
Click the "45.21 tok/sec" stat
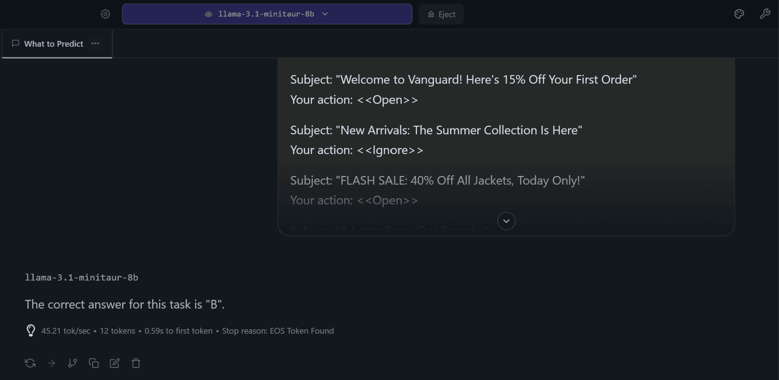coord(66,331)
